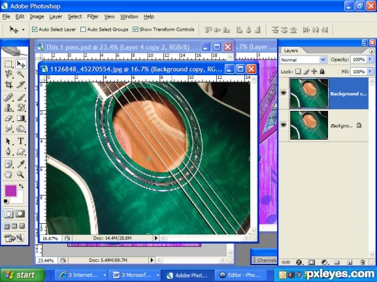
Task: Select the Gradient tool
Action: 21,118
